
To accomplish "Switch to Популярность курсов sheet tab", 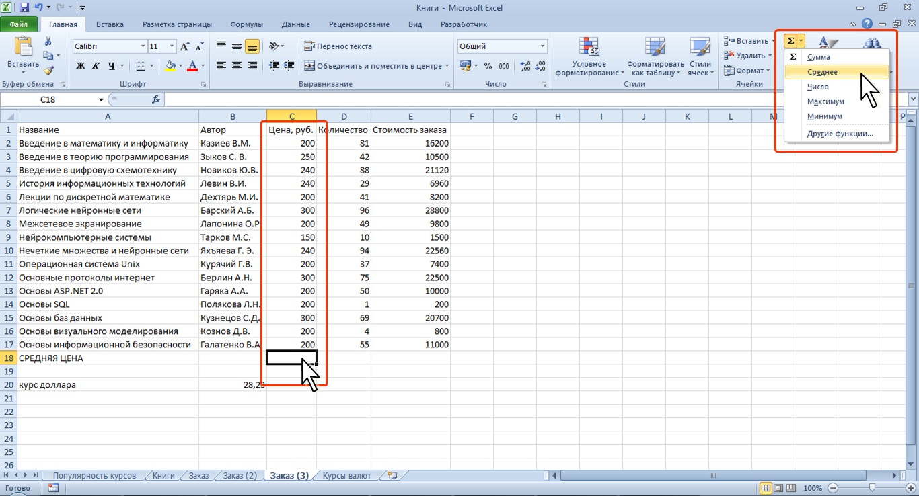I will point(94,475).
